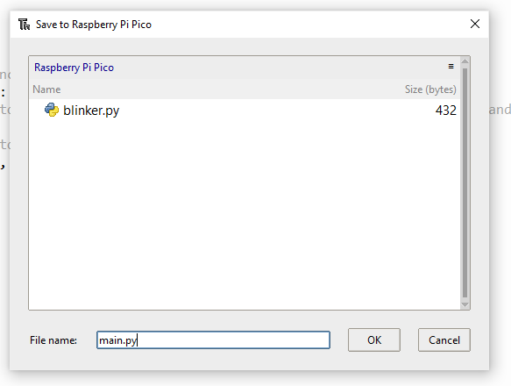Click the blank header bar right of Raspberry Pi Pico path
This screenshot has width=511, height=386.
click(280, 68)
